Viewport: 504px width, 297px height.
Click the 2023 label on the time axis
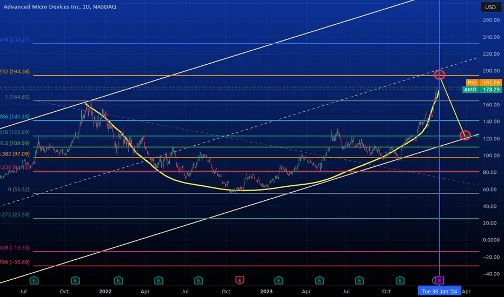pyautogui.click(x=266, y=292)
